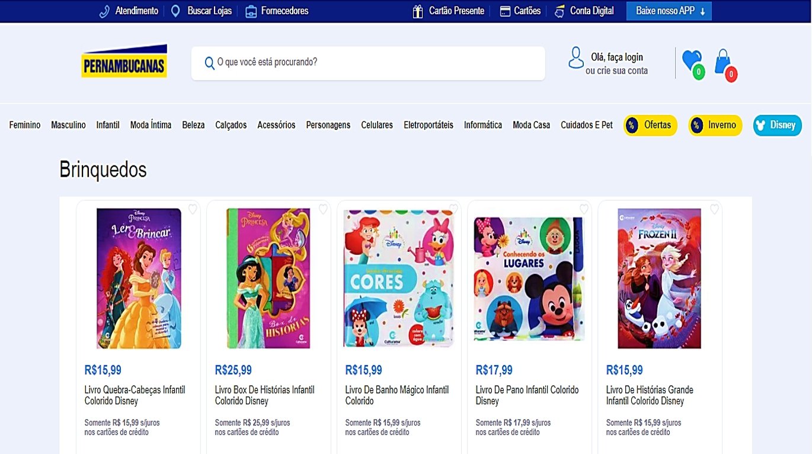
Task: Open the Moda Casa menu
Action: click(531, 125)
